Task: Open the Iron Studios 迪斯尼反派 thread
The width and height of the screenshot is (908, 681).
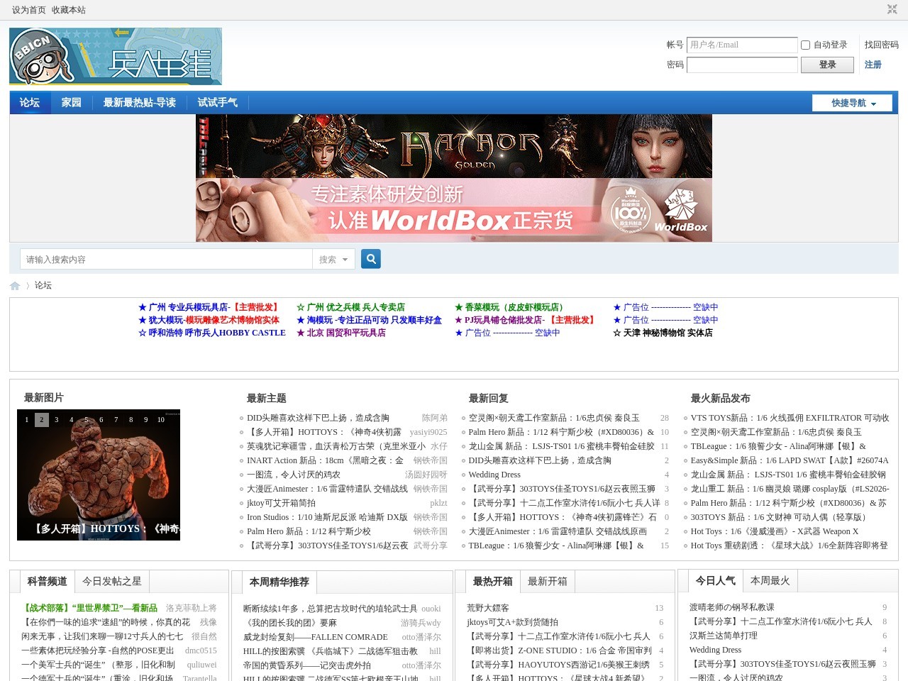Action: point(327,517)
